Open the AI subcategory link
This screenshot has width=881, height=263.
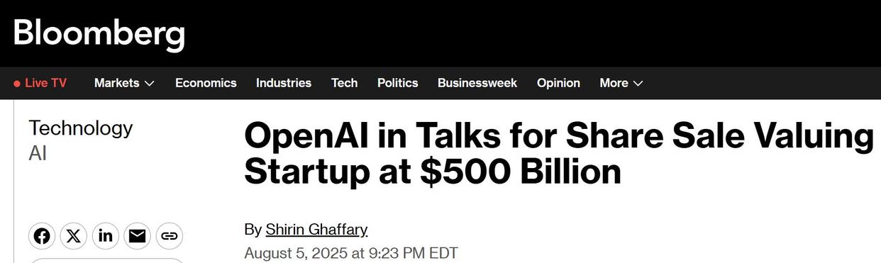point(38,153)
